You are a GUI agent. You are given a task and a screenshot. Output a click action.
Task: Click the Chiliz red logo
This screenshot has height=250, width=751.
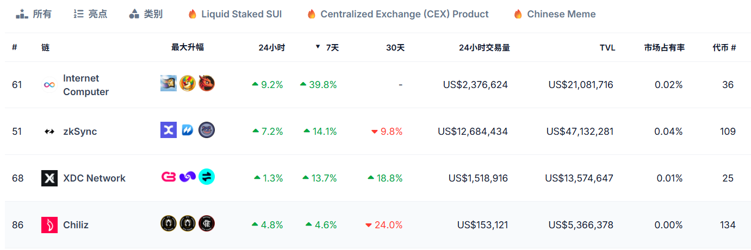click(x=49, y=225)
